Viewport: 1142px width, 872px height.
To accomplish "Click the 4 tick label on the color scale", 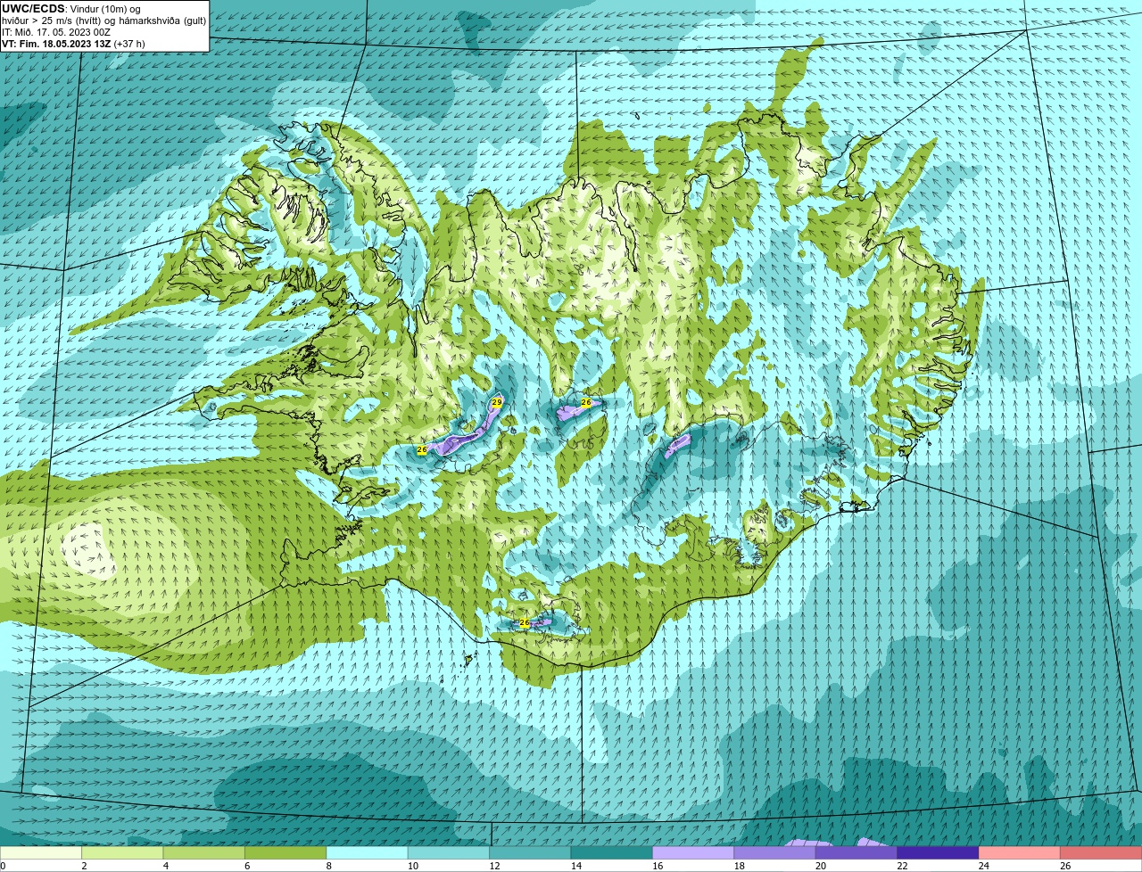I will point(166,866).
